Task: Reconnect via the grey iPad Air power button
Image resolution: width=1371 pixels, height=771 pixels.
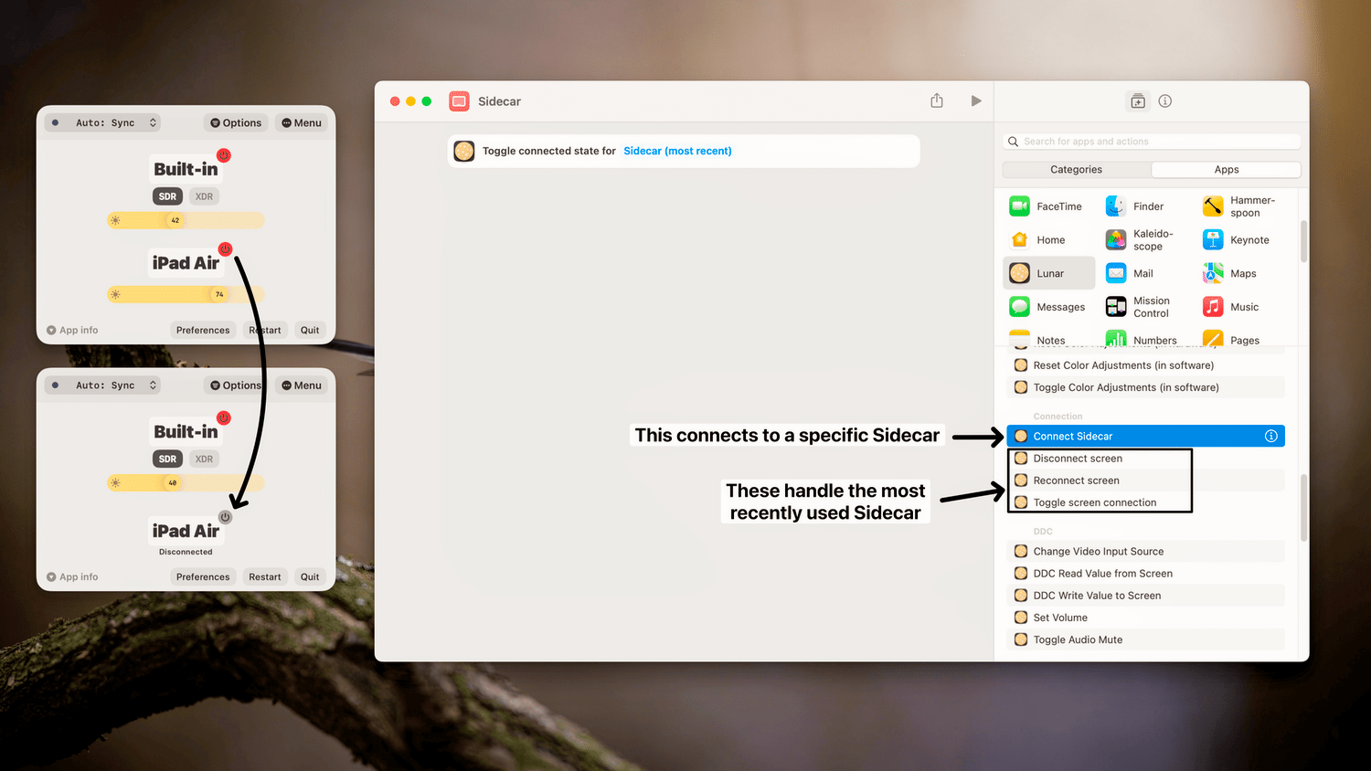Action: 226,517
